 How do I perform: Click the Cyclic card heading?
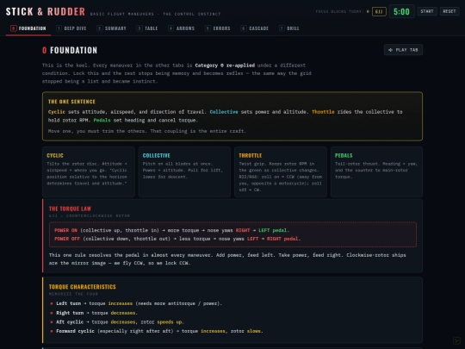[x=55, y=155]
